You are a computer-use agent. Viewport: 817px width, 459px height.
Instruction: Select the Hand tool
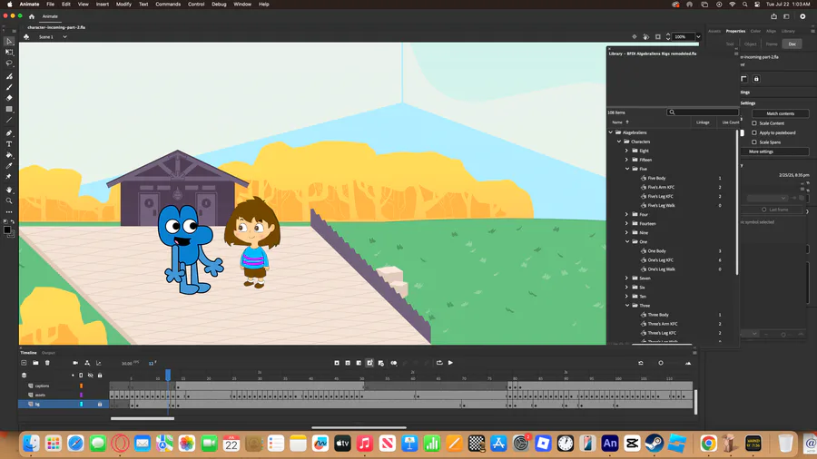(9, 190)
